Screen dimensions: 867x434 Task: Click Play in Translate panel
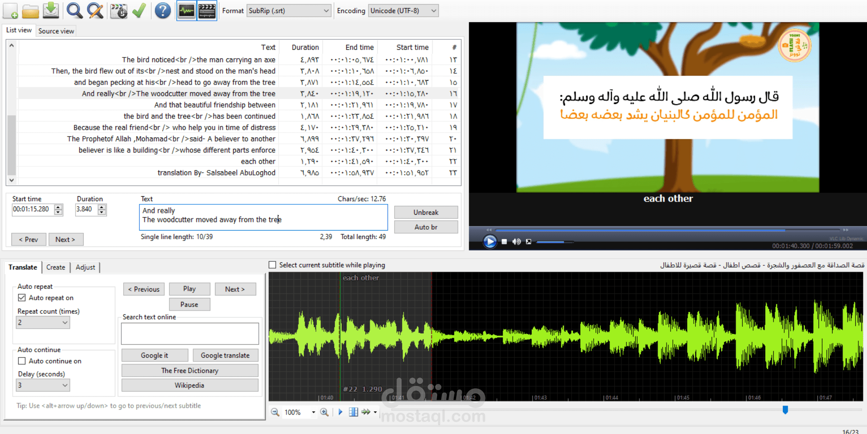[x=190, y=289]
